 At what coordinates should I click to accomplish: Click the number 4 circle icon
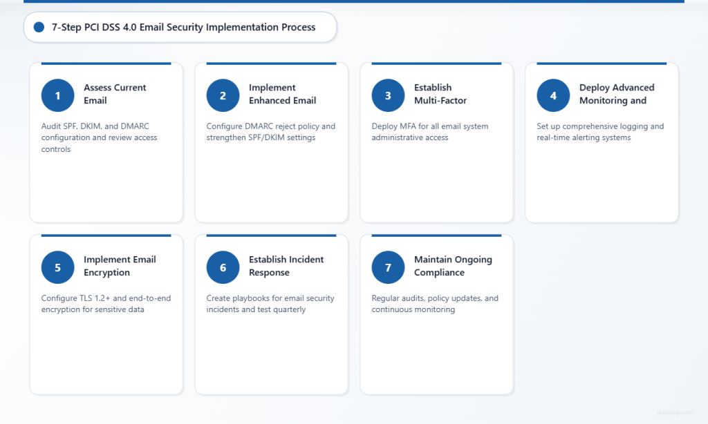553,95
